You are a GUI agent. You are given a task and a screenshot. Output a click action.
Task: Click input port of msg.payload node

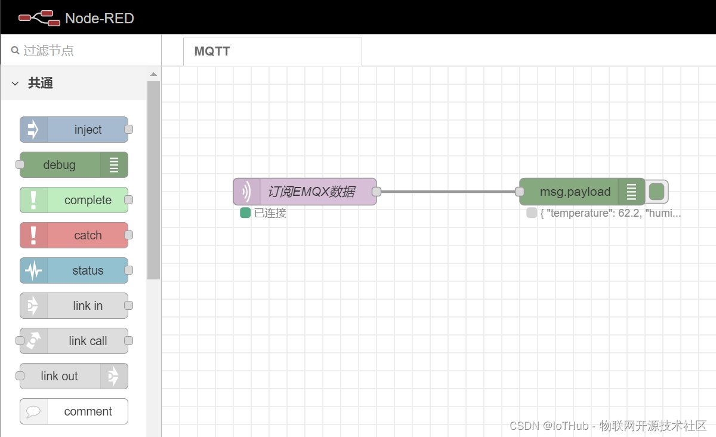pyautogui.click(x=520, y=192)
